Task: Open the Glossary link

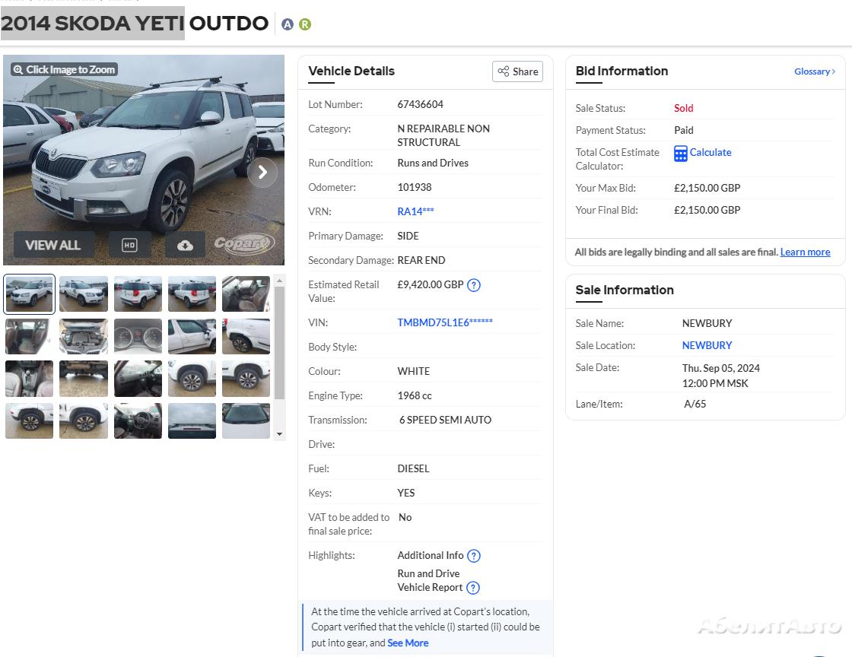Action: click(x=814, y=71)
